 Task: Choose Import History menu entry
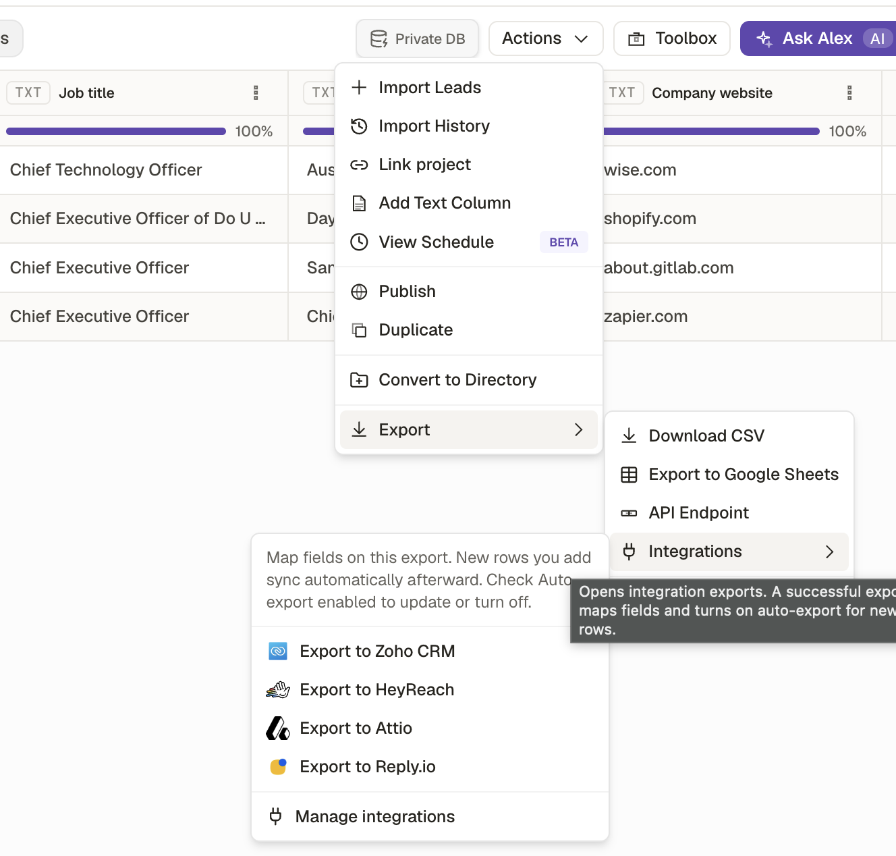tap(468, 126)
